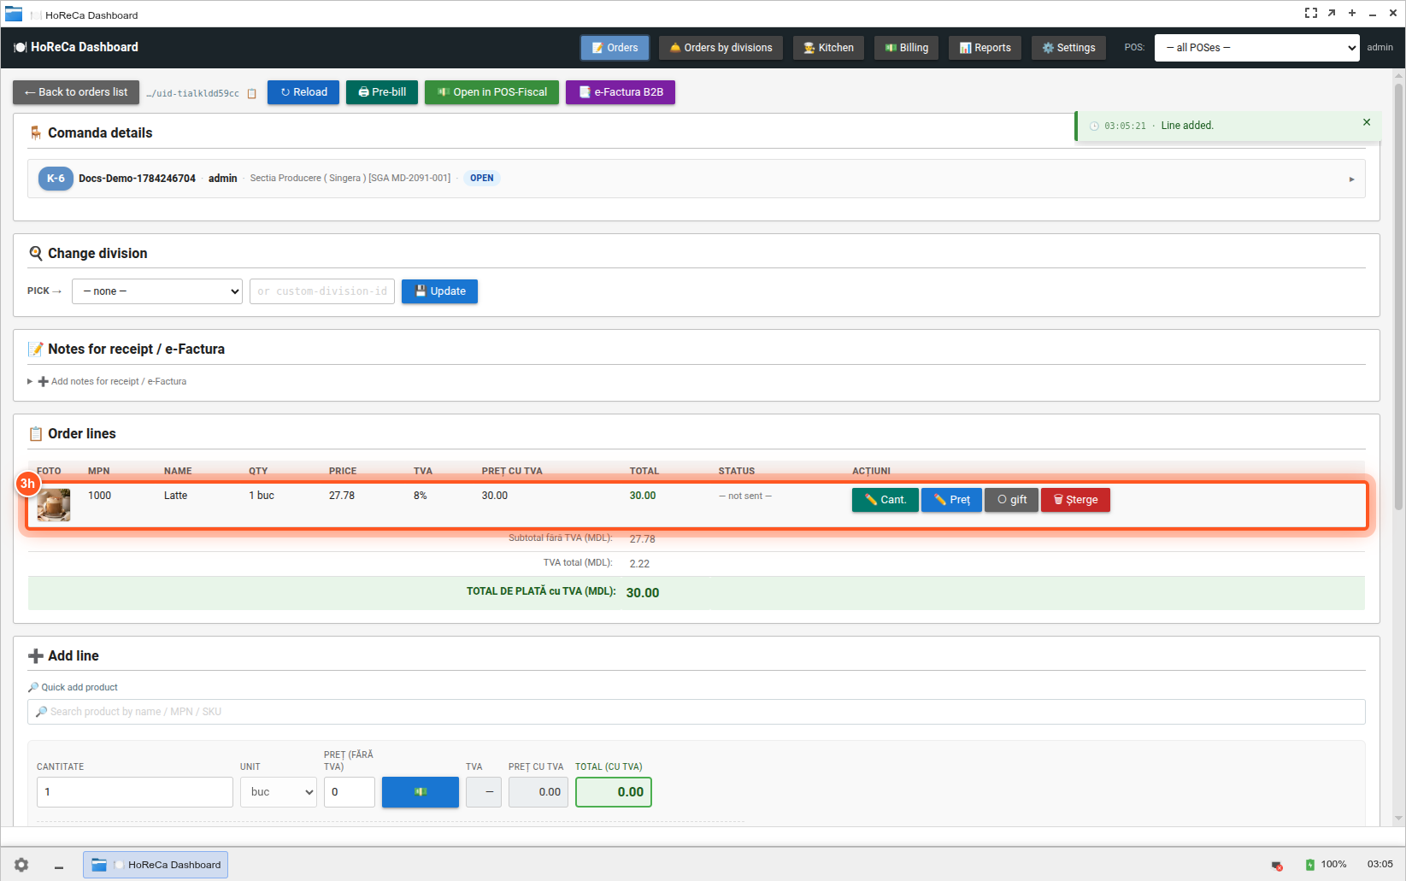Click the plus icon in title bar
The image size is (1406, 881).
click(1352, 13)
